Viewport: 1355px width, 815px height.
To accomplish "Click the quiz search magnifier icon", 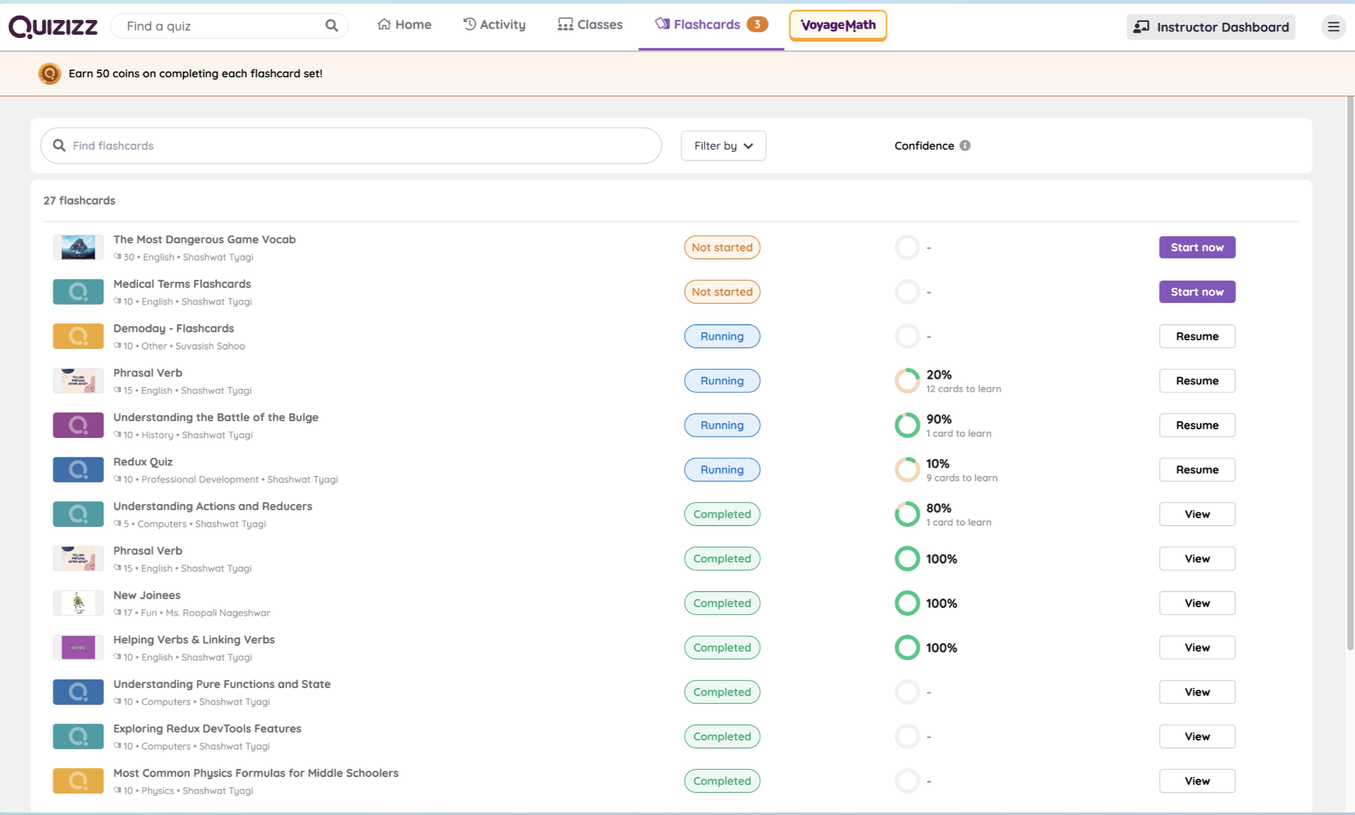I will (x=331, y=26).
